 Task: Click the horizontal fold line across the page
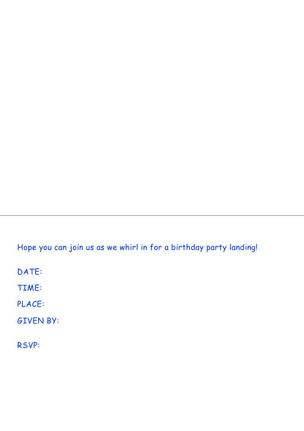click(x=152, y=215)
